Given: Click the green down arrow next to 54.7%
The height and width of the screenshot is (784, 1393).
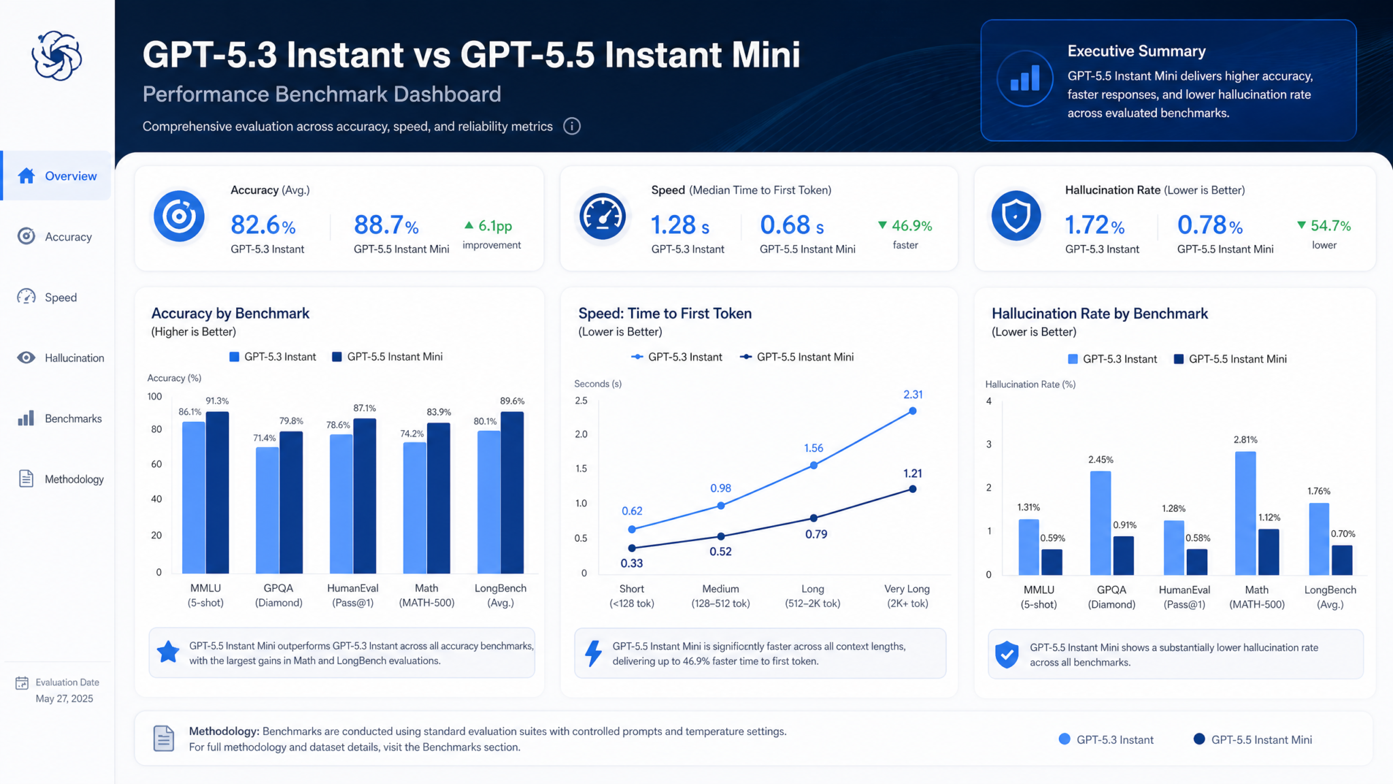Looking at the screenshot, I should 1301,225.
